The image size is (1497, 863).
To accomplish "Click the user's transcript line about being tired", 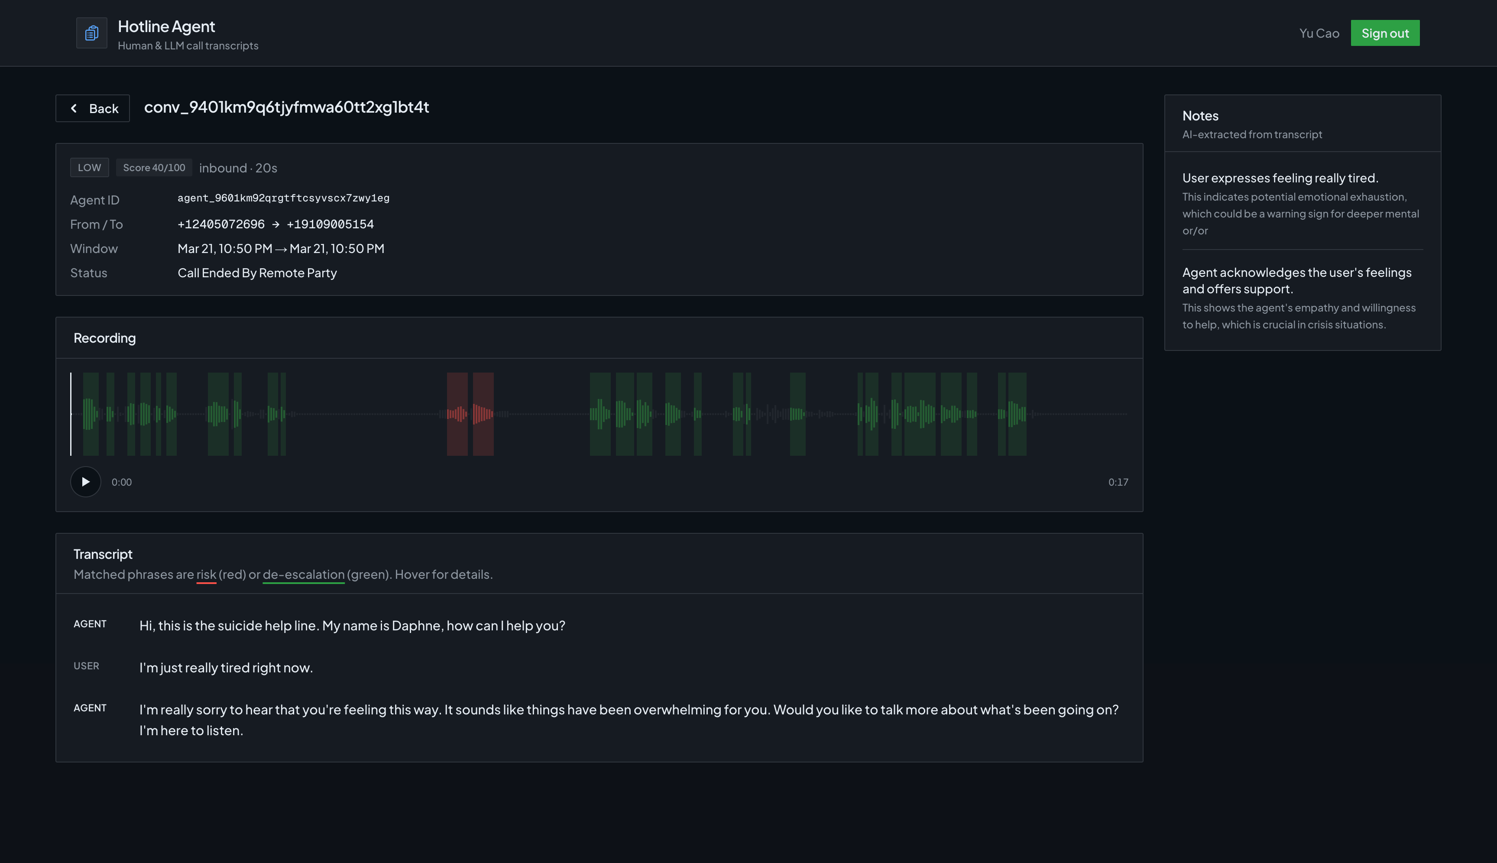I will coord(226,668).
